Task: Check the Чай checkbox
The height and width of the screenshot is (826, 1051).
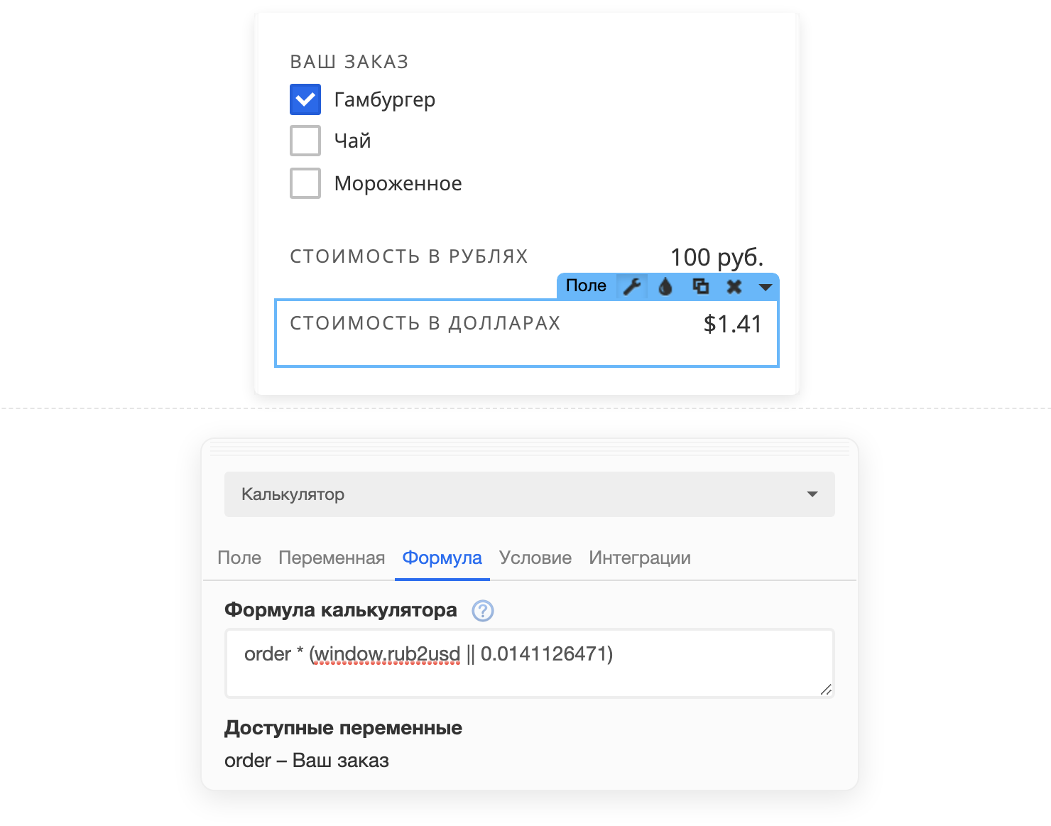Action: (x=305, y=141)
